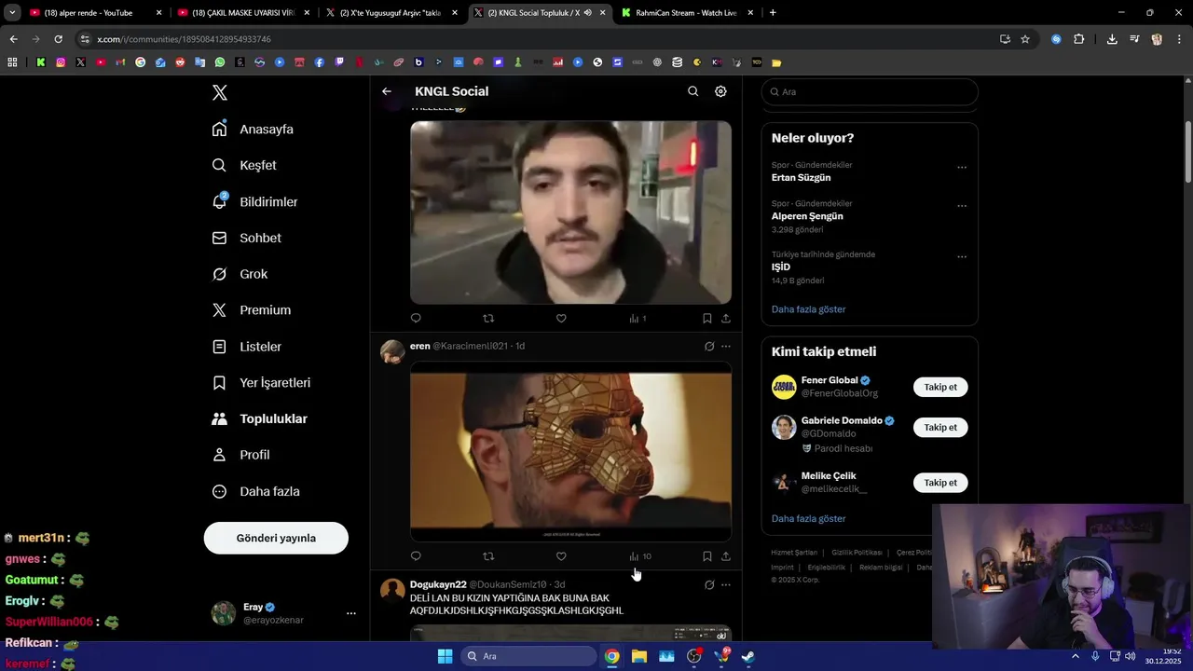Share eren's mask post
This screenshot has height=671, width=1193.
726,556
